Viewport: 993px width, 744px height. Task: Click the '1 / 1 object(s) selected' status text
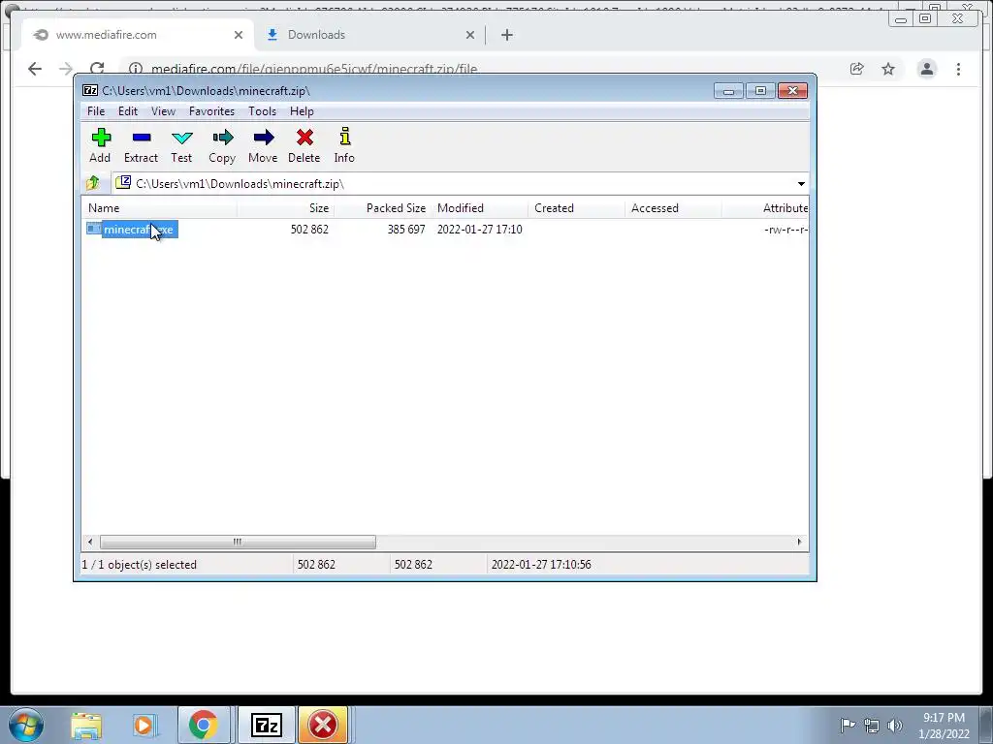pos(140,565)
